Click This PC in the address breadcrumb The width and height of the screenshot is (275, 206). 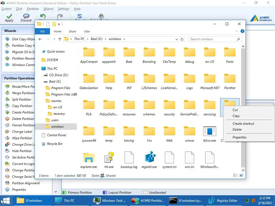[79, 39]
